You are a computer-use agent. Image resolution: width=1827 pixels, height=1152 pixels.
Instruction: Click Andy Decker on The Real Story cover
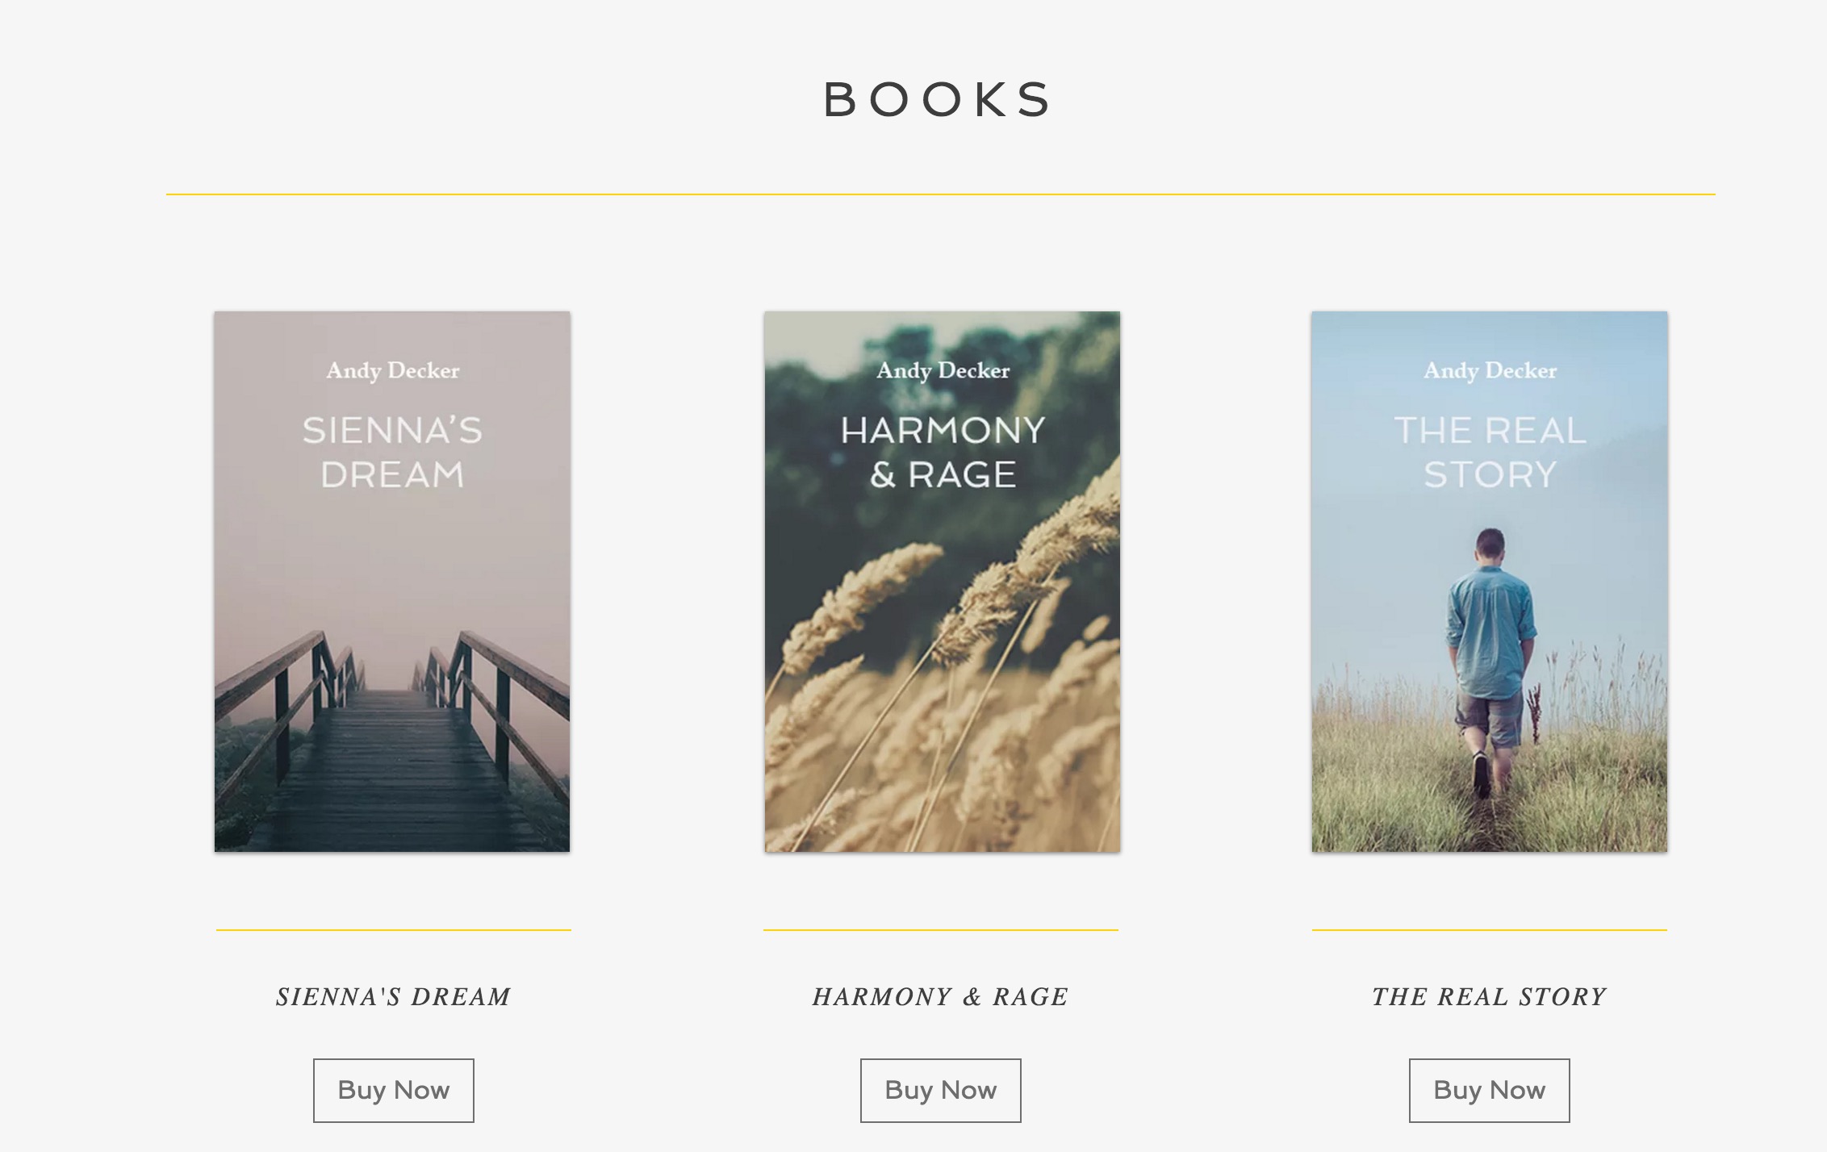(x=1490, y=370)
